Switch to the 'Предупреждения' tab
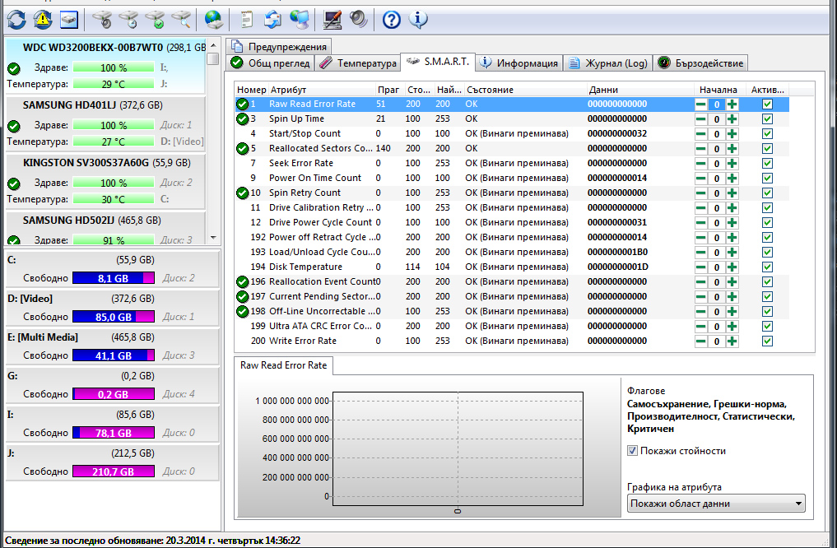 (x=279, y=46)
